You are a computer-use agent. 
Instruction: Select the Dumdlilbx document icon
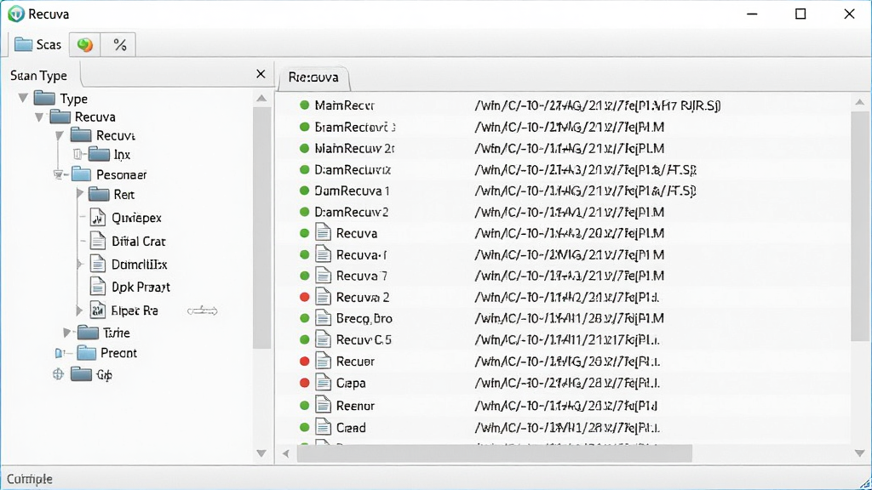tap(97, 264)
